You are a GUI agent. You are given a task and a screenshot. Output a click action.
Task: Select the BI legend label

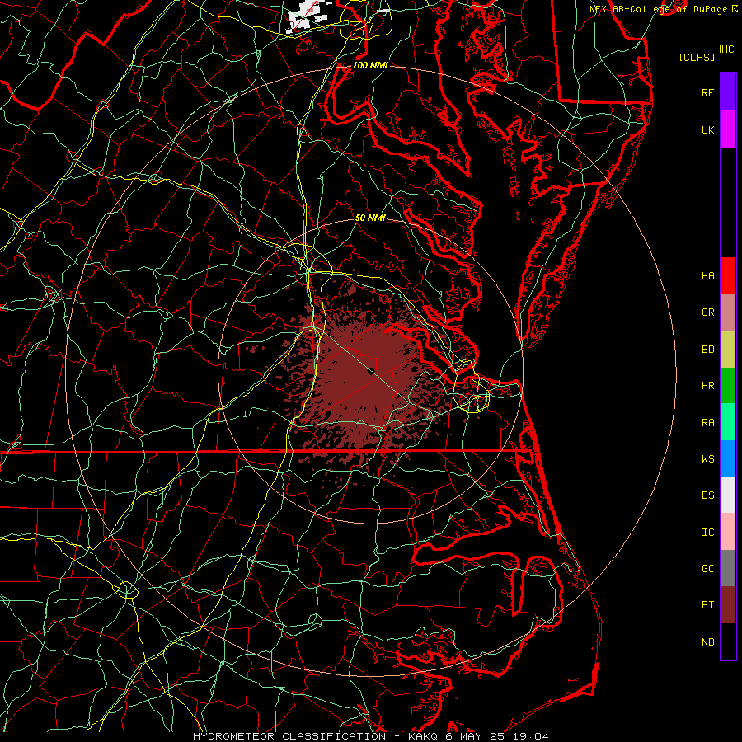tap(707, 605)
